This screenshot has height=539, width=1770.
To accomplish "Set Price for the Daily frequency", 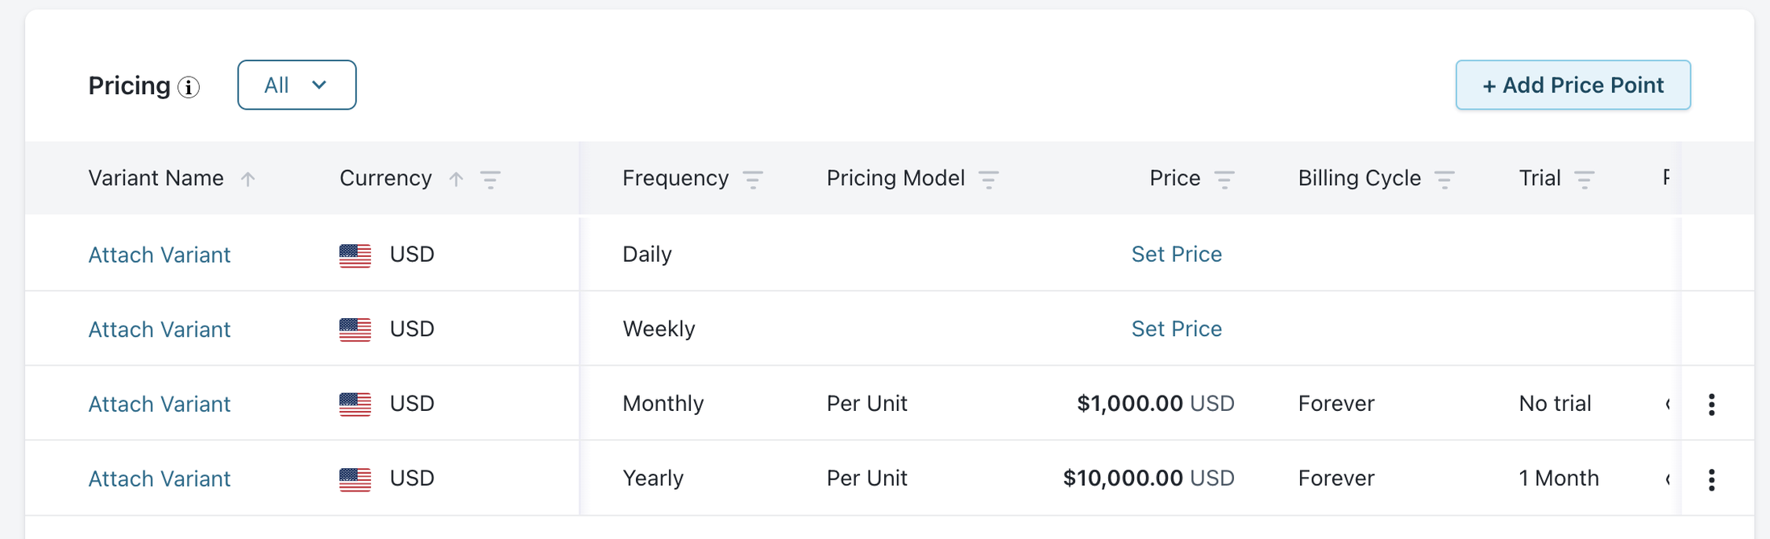I will tap(1176, 255).
